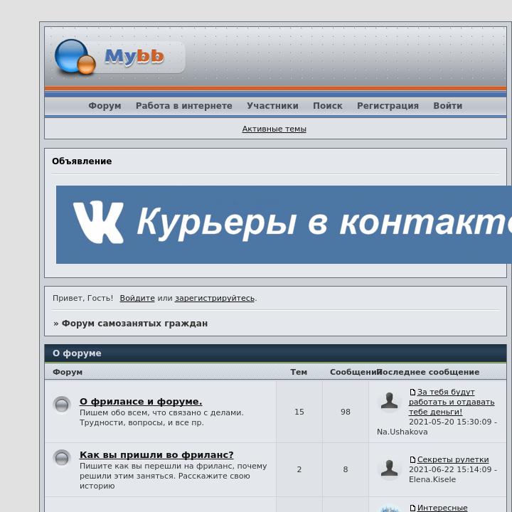Screen dimensions: 512x512
Task: Click page icon before Интересные
Action: (x=412, y=508)
